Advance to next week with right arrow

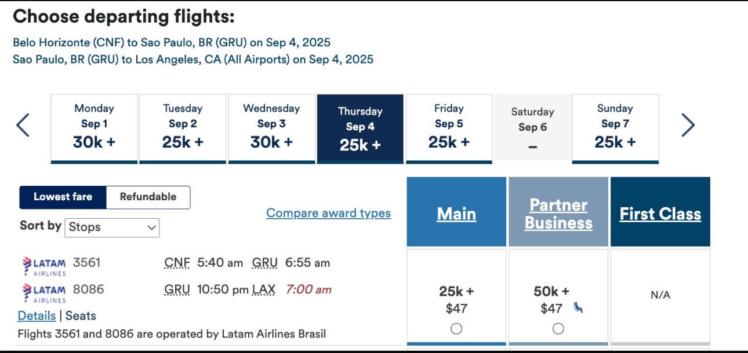pyautogui.click(x=688, y=125)
